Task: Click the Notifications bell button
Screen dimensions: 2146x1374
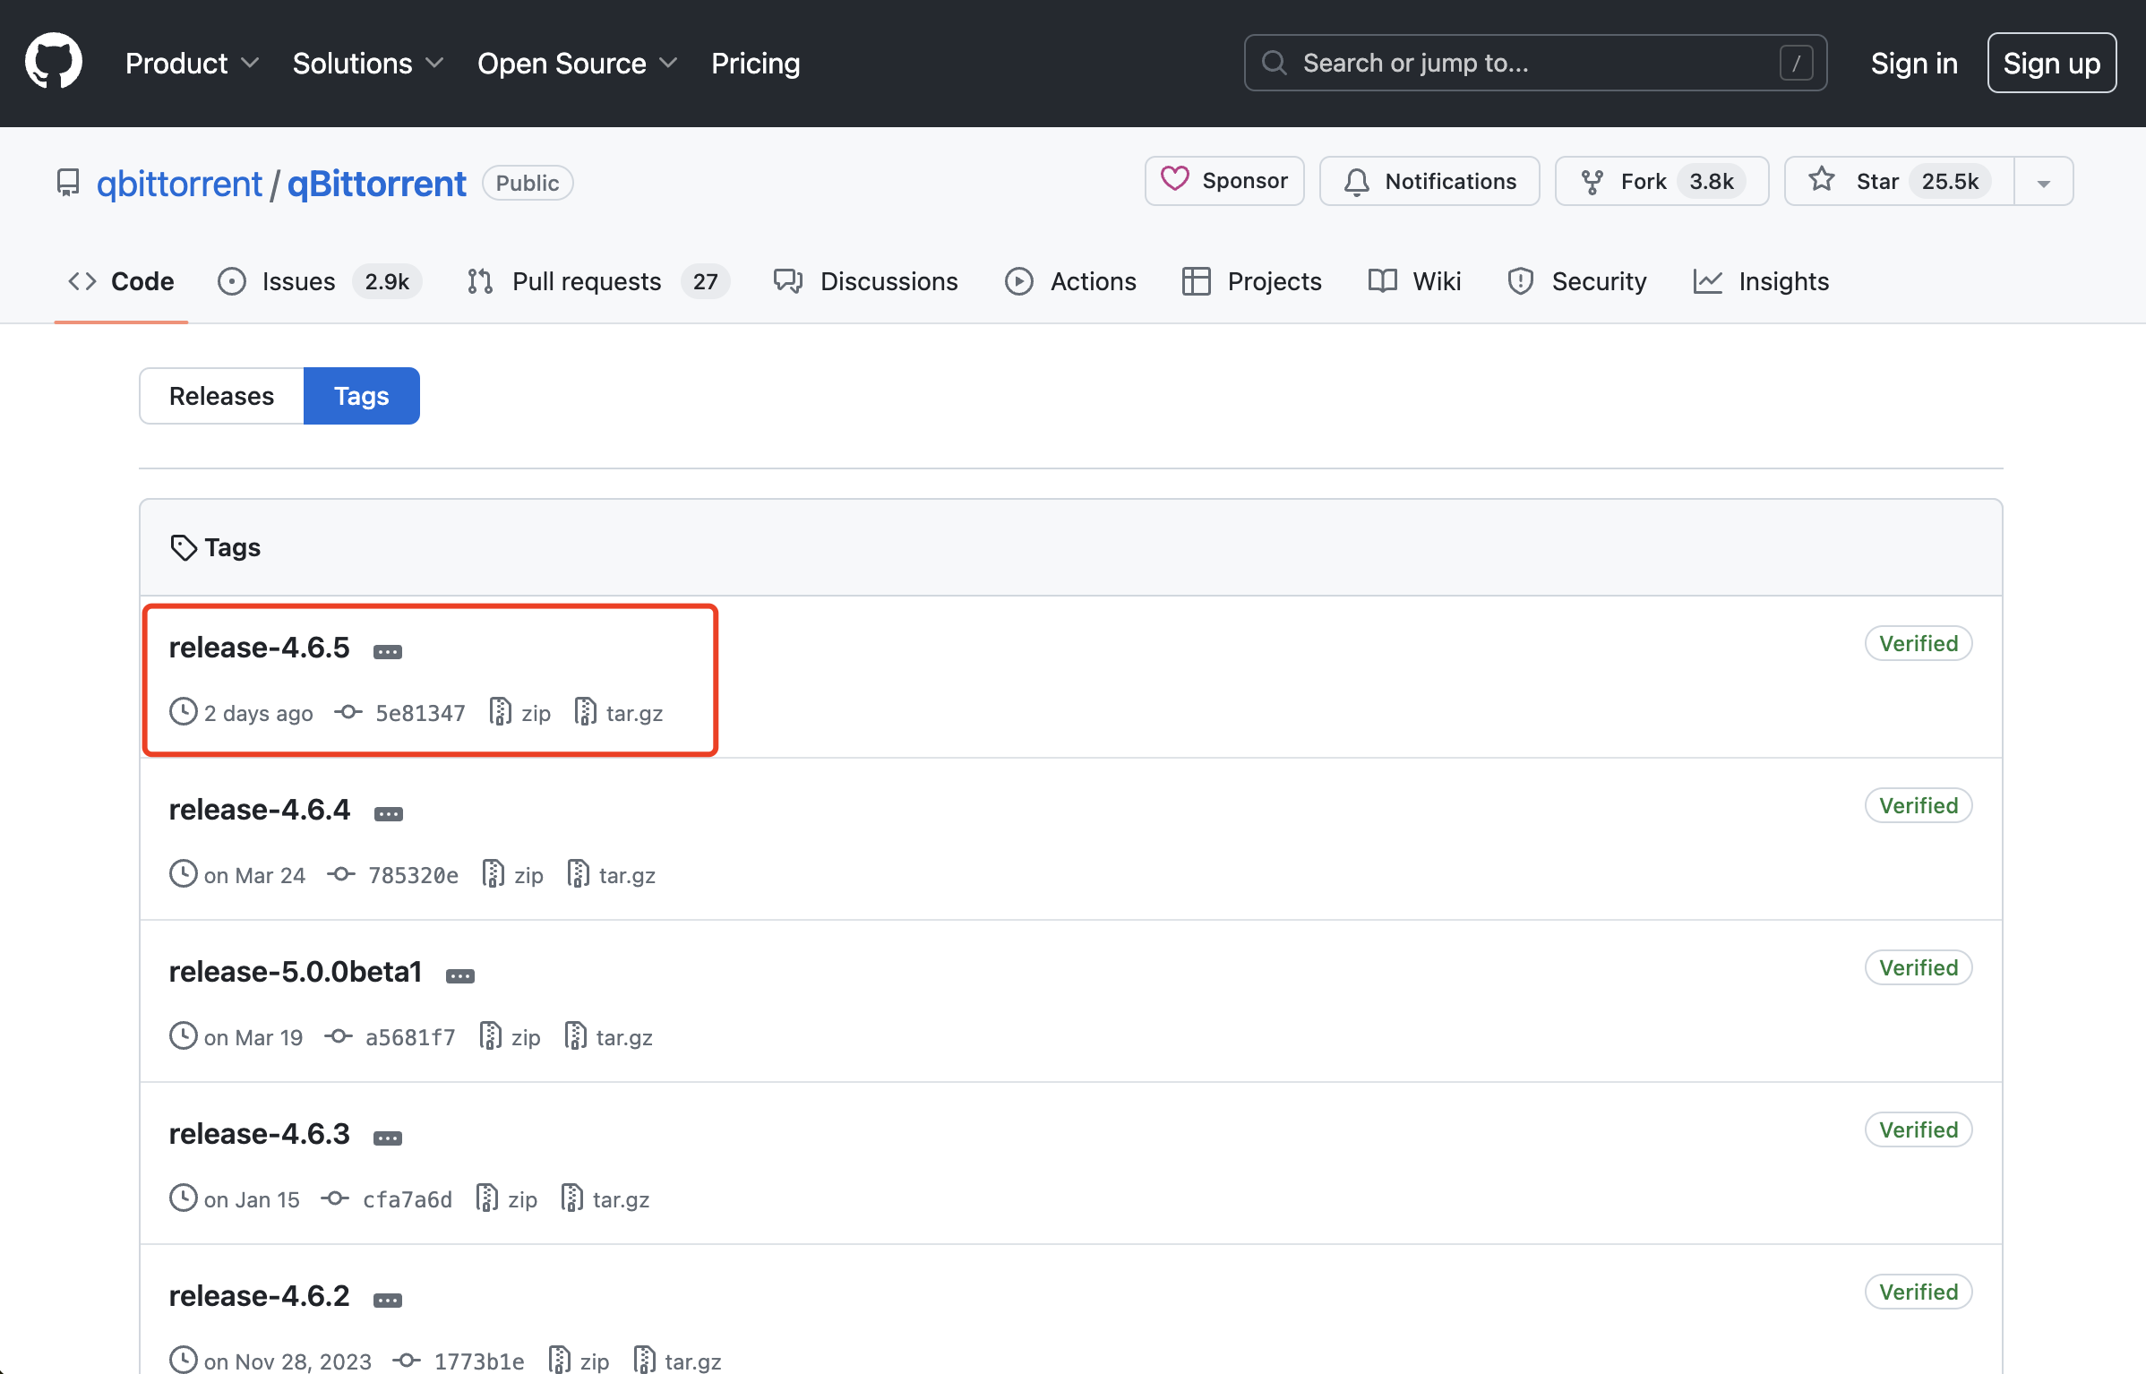Action: coord(1429,181)
